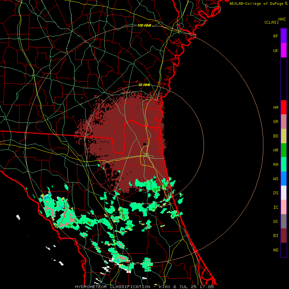Click the 50 NMI range ring label

click(x=144, y=85)
